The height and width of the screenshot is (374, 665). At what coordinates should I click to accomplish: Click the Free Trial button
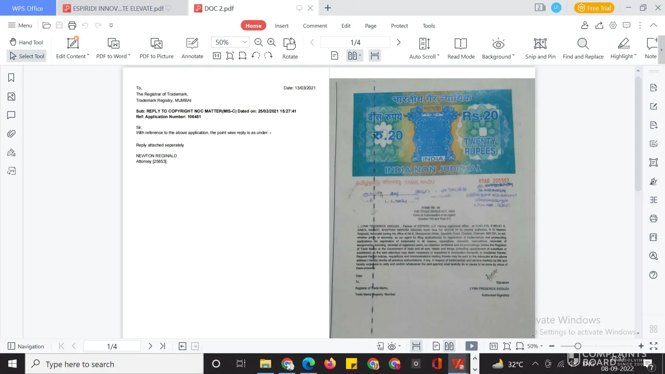coord(594,8)
